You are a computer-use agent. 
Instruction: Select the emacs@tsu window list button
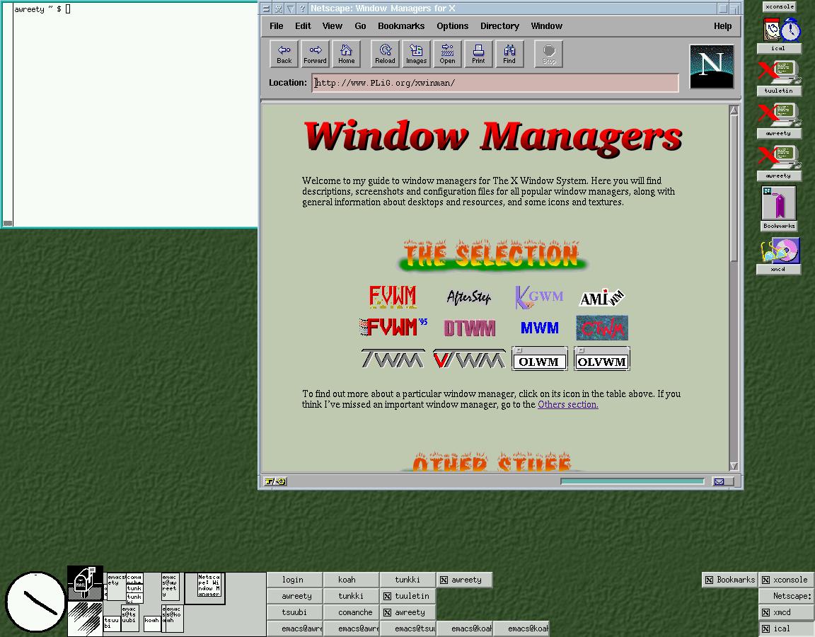coord(407,629)
